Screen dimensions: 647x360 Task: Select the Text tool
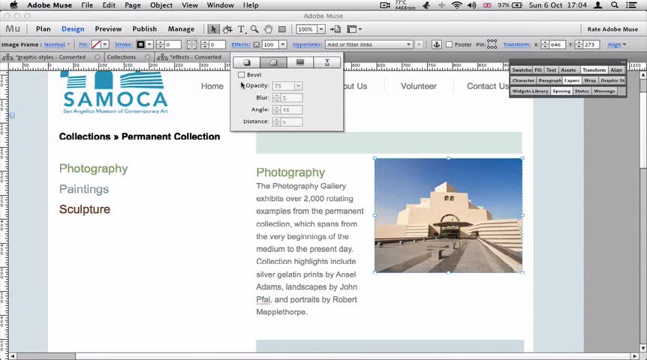(241, 29)
